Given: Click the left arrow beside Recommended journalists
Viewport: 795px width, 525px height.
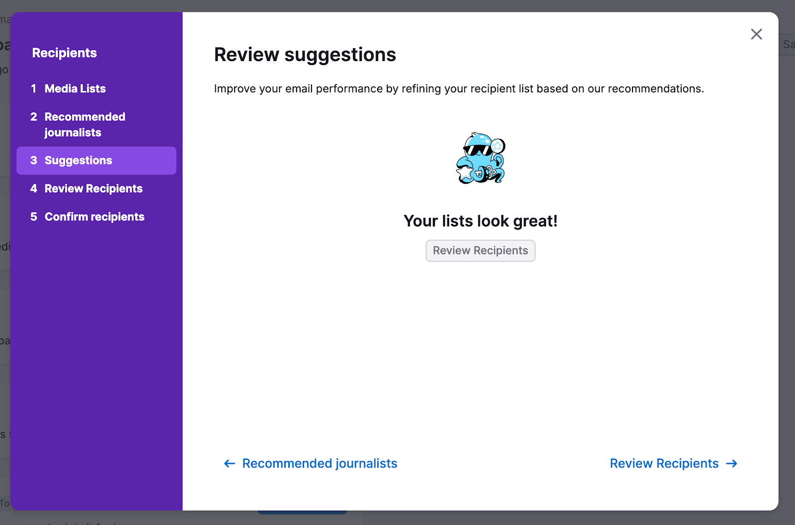Looking at the screenshot, I should (x=229, y=463).
